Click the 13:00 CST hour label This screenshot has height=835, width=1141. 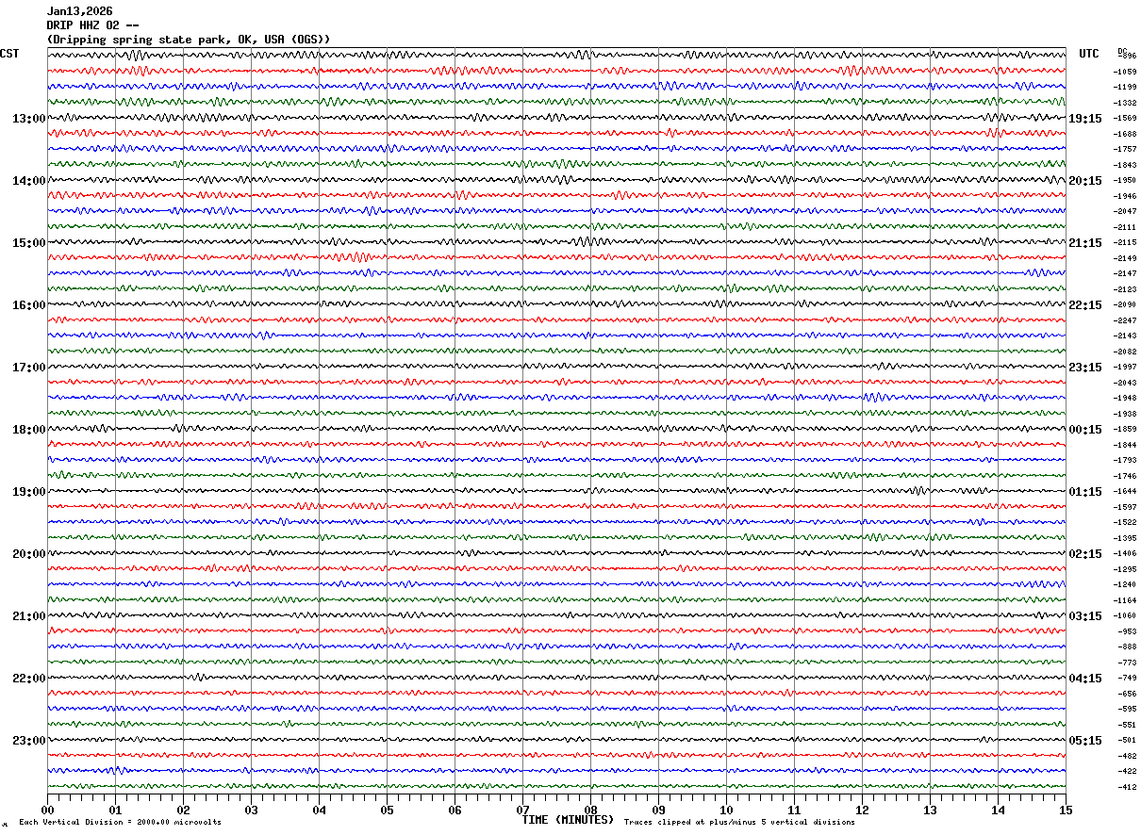(x=28, y=119)
